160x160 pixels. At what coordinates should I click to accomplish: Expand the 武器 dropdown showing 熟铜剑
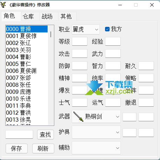tap(96, 116)
